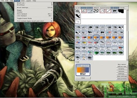The width and height of the screenshot is (137, 98).
Task: Pick the Jitter brush
Action: pyautogui.click(x=109, y=48)
